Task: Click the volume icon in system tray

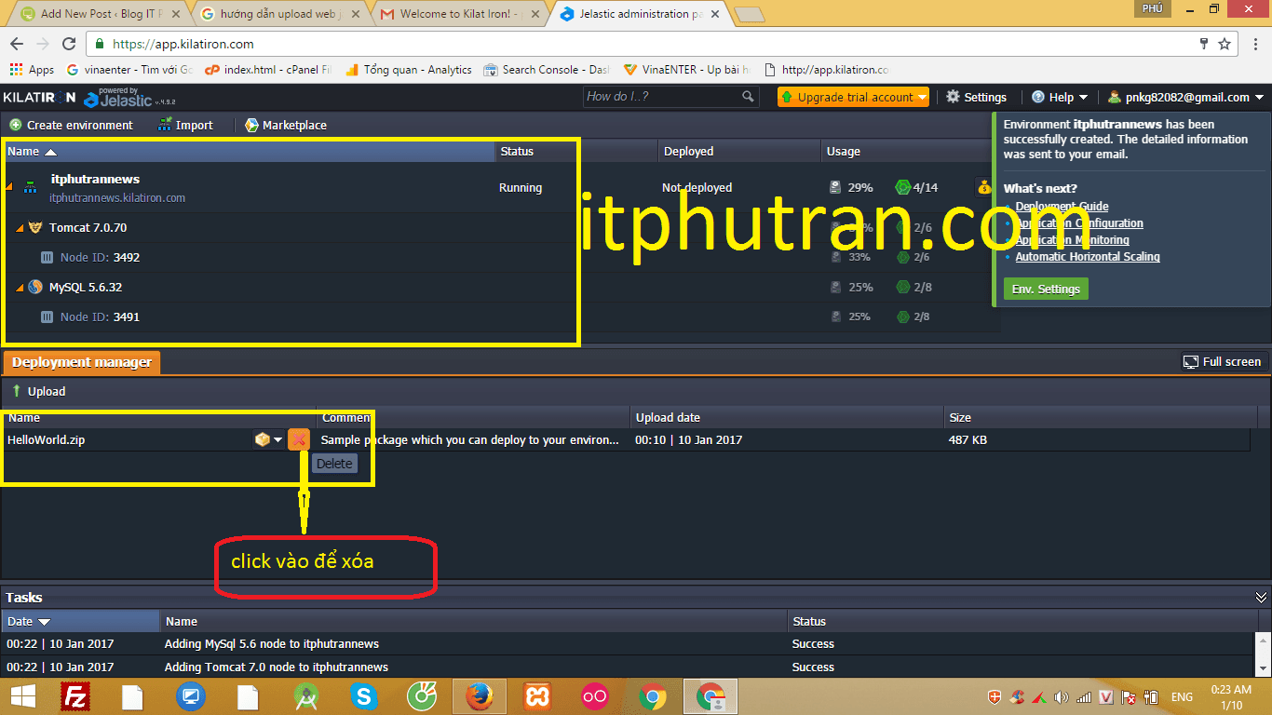Action: click(x=1062, y=696)
